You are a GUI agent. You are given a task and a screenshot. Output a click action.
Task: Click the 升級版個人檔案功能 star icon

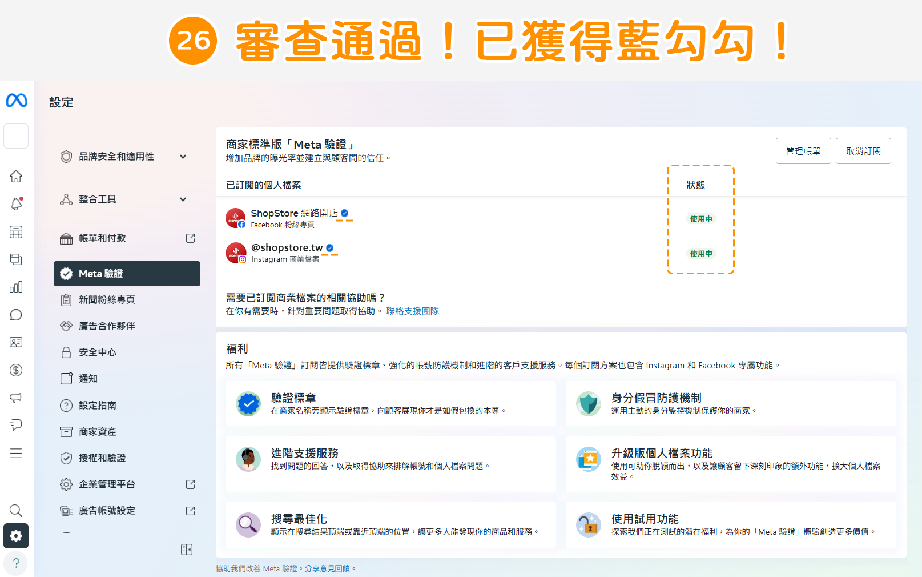tap(589, 459)
